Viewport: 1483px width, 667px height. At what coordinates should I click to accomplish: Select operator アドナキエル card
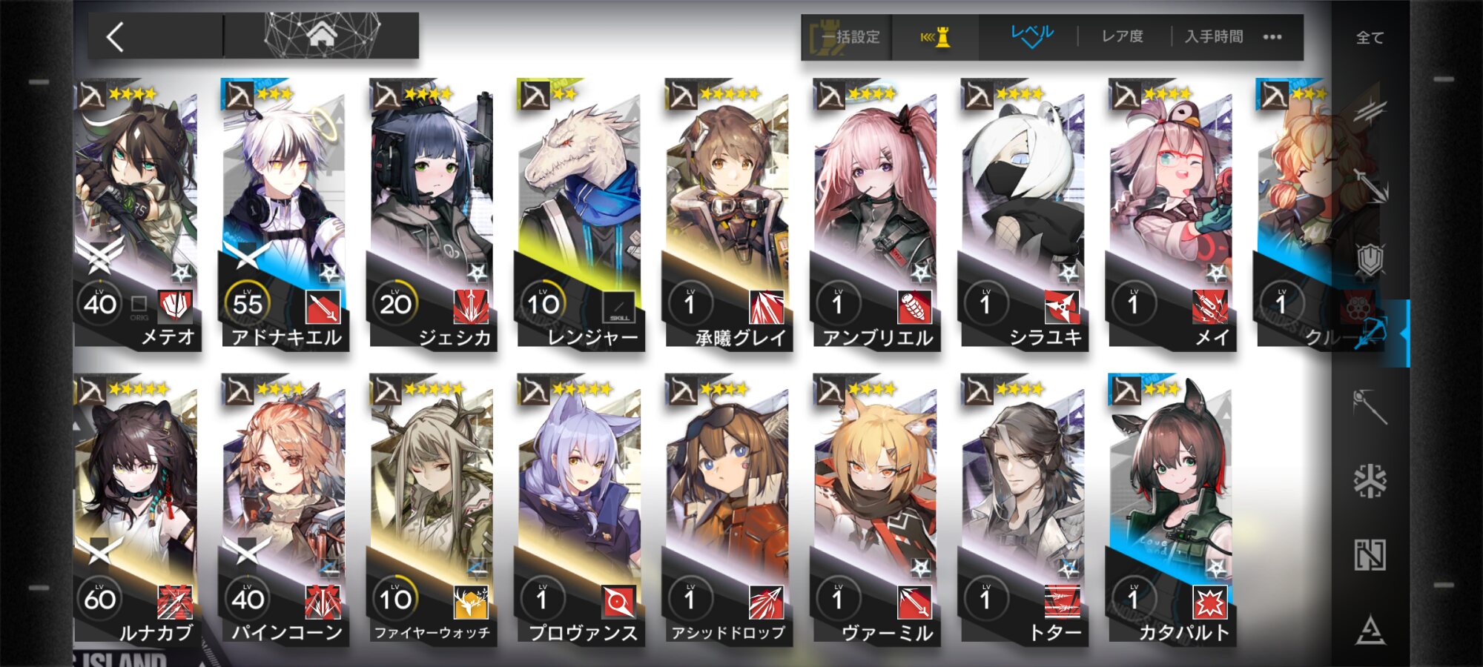[x=285, y=215]
